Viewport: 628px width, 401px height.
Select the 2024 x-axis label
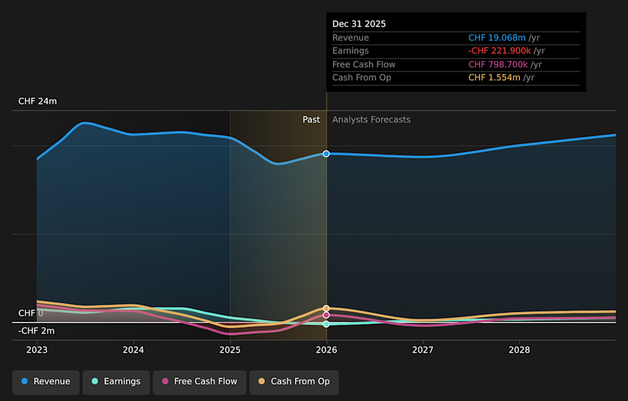pyautogui.click(x=133, y=350)
